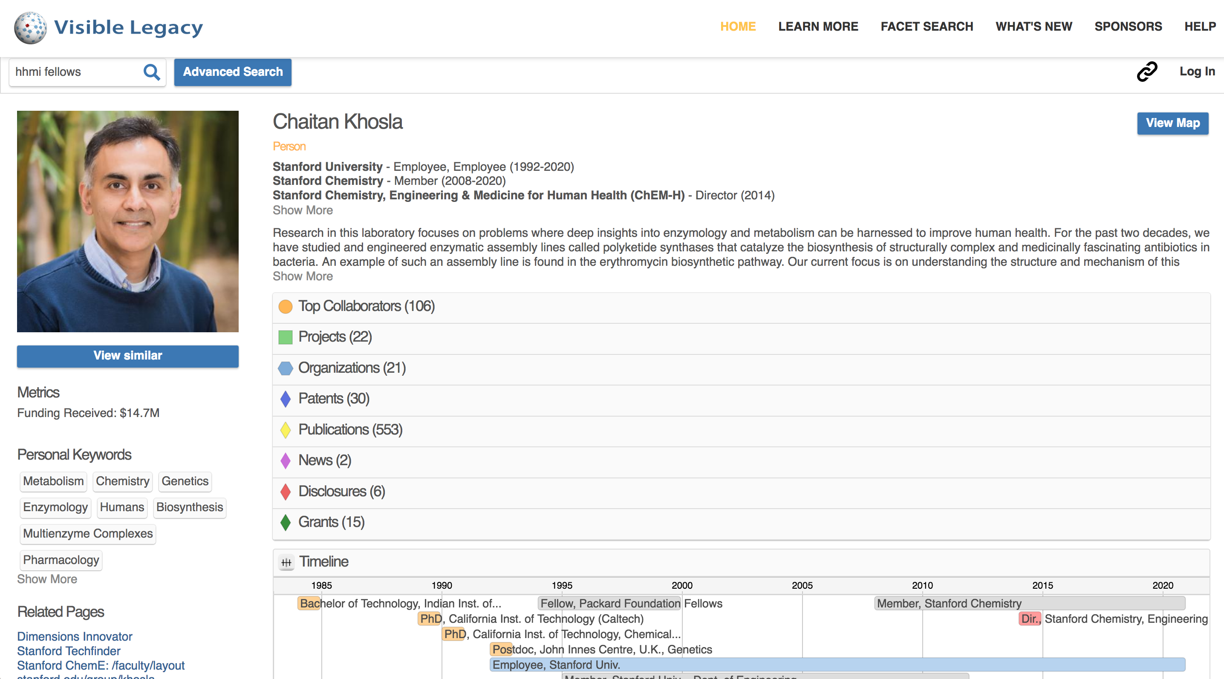
Task: Select the Multienzyme Complexes keyword tag
Action: [88, 534]
